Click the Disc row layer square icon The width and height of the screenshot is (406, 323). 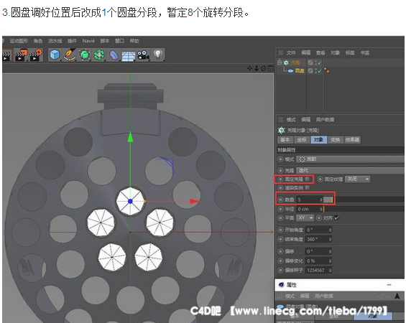310,70
